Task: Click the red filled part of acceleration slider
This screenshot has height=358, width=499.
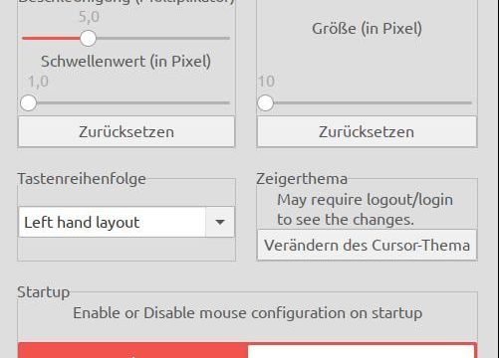Action: (x=51, y=38)
